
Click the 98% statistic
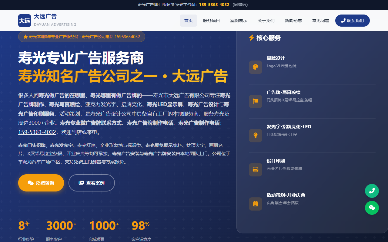[x=141, y=225]
